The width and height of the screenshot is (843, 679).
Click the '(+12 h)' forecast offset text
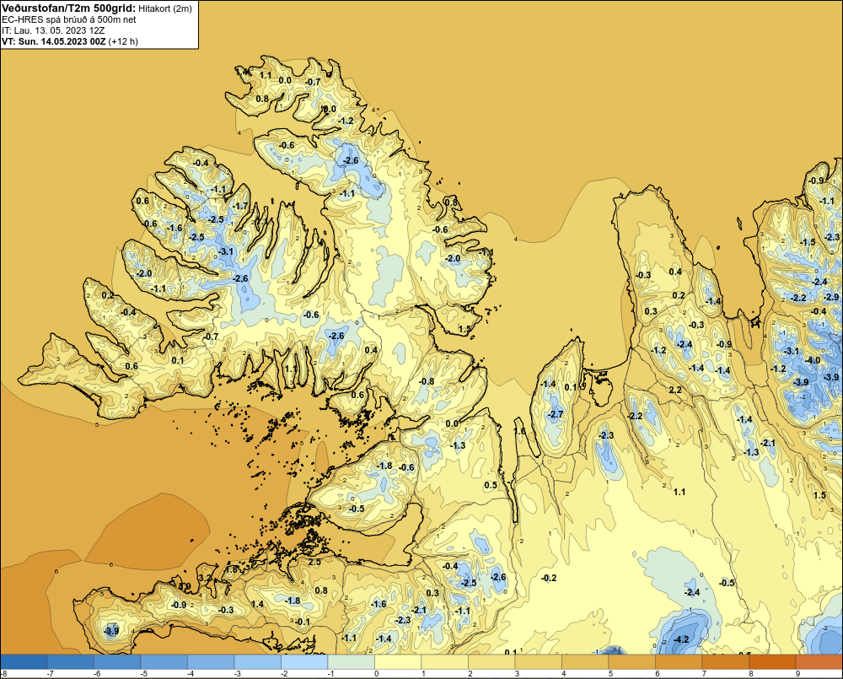pos(123,40)
